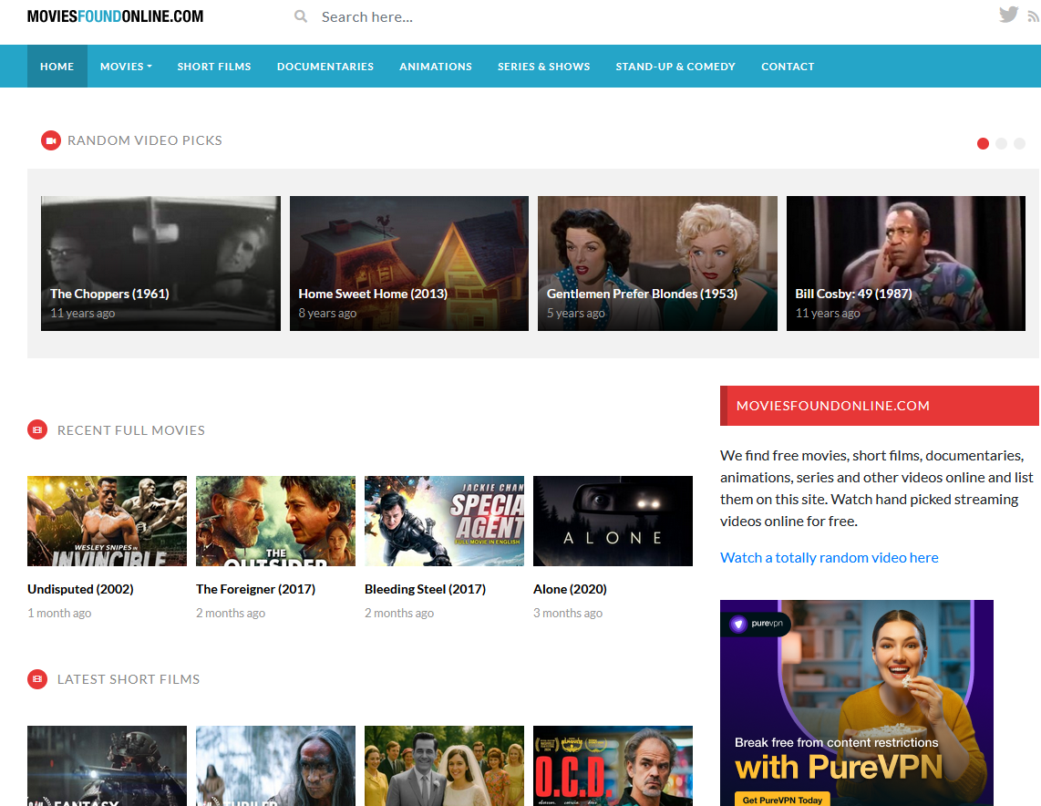Image resolution: width=1041 pixels, height=806 pixels.
Task: Expand the Movies dropdown menu
Action: 126,67
